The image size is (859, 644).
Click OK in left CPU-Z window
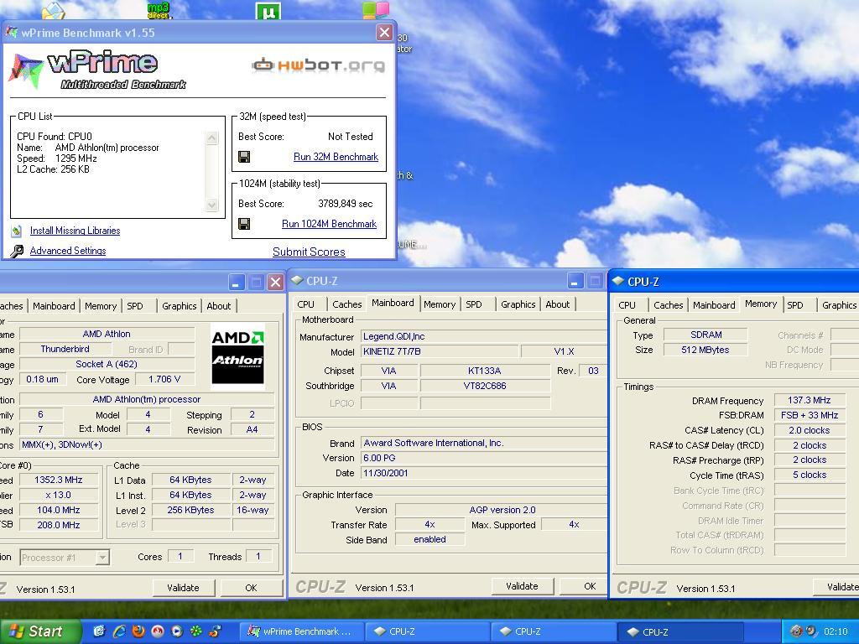click(x=251, y=588)
